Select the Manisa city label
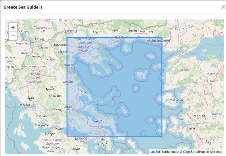This screenshot has height=156, width=226. point(199,116)
